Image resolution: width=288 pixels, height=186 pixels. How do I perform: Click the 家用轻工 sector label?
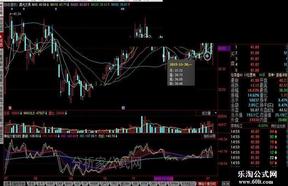tap(237, 126)
